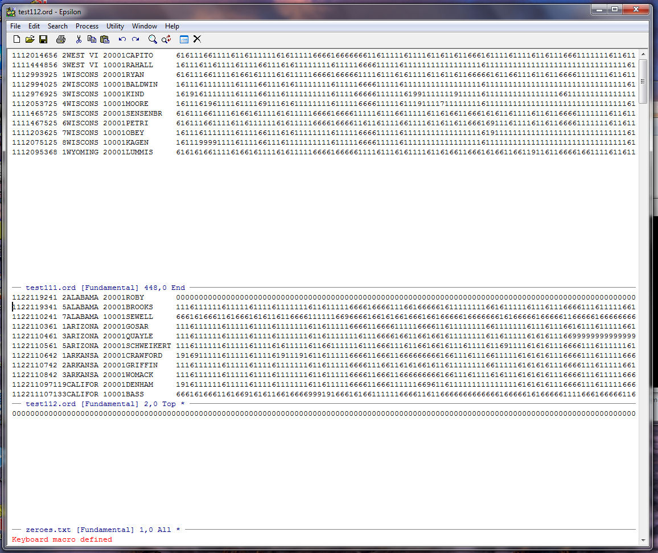This screenshot has height=553, width=658.
Task: Click the search-and-replace toolbar icon
Action: [x=166, y=39]
